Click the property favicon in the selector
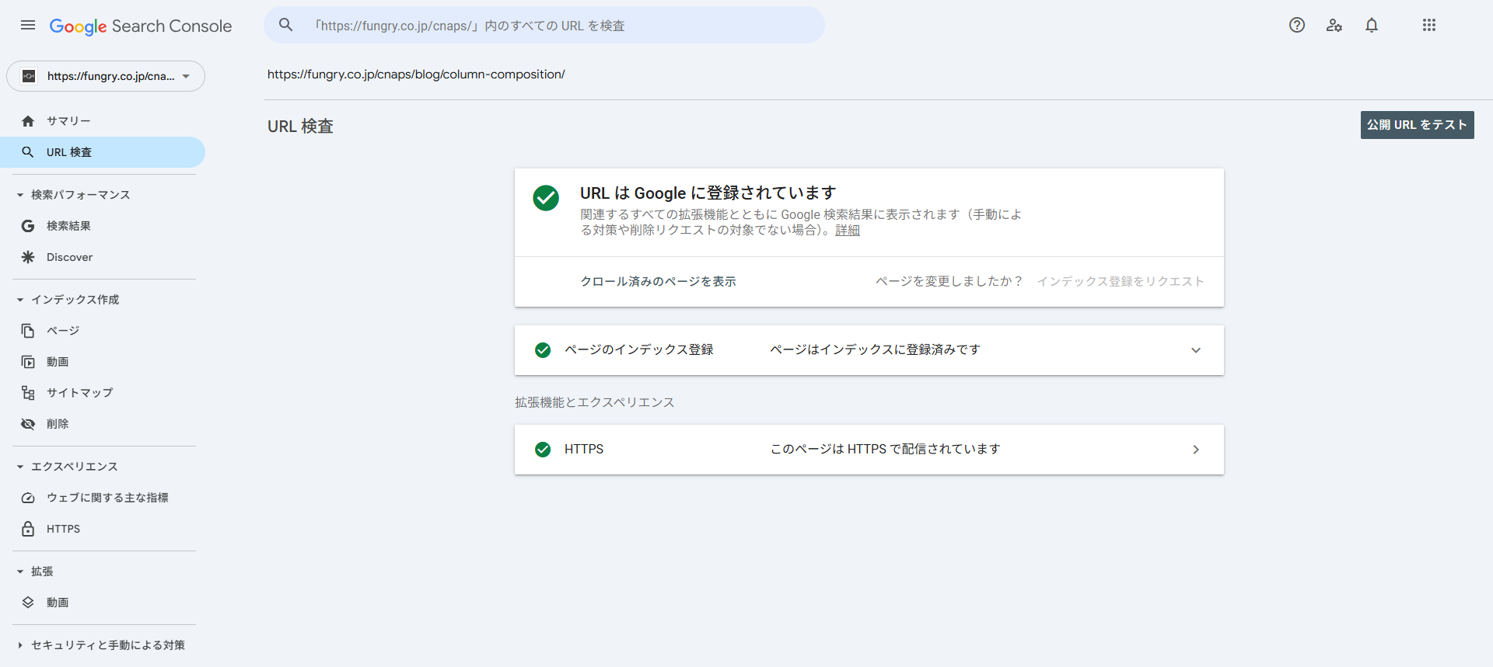 tap(29, 76)
